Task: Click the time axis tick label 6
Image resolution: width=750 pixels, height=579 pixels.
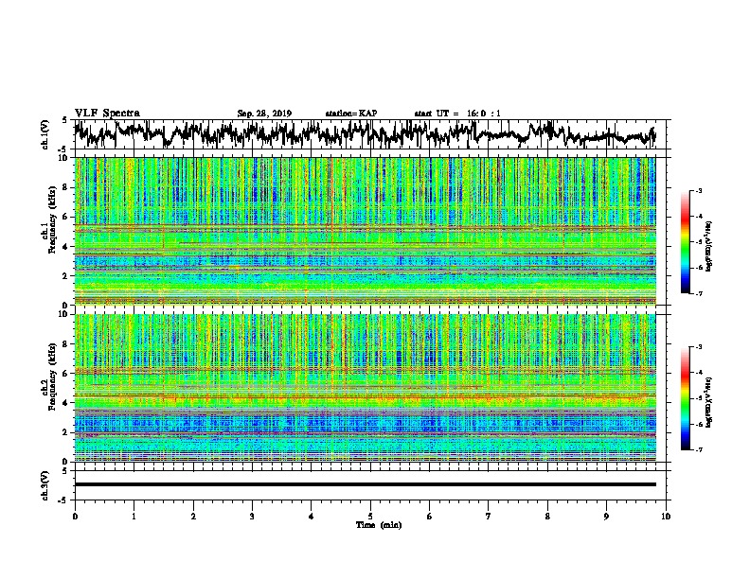Action: [430, 517]
